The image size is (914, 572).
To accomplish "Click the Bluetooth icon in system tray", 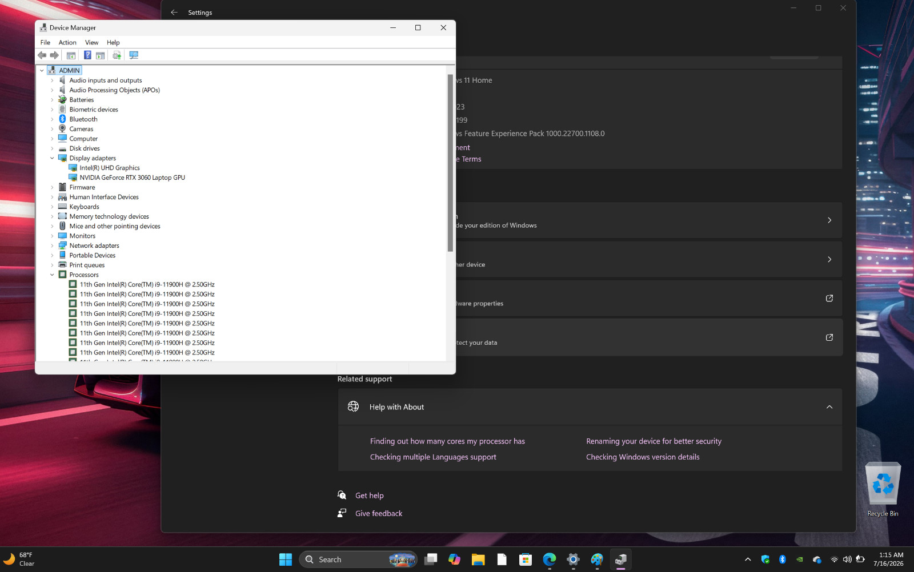I will coord(783,559).
